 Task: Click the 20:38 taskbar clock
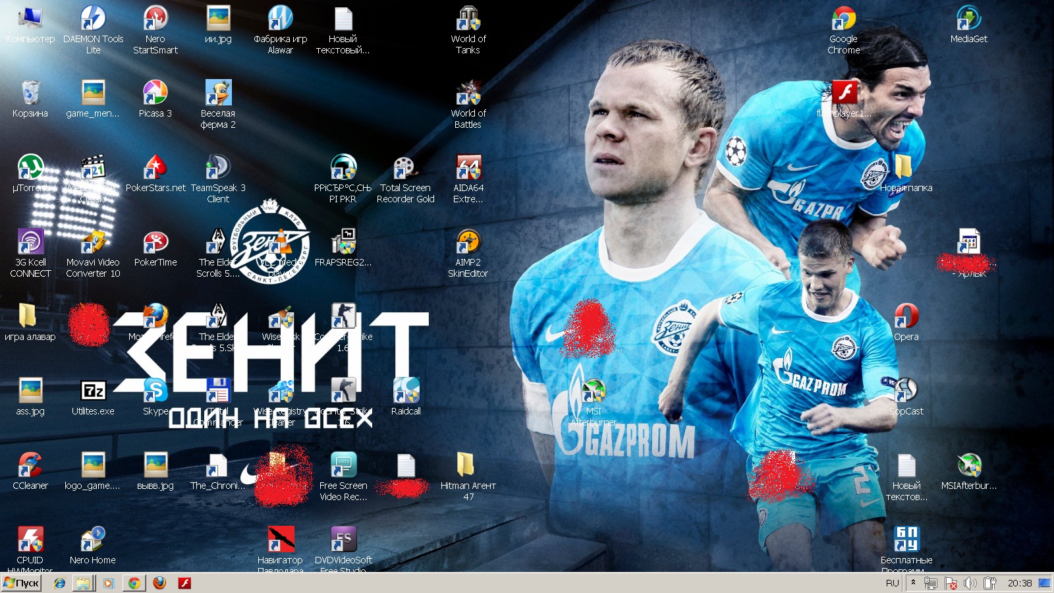point(1020,583)
